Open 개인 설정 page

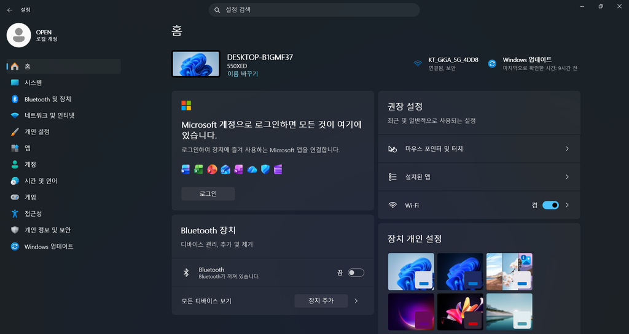pyautogui.click(x=64, y=132)
